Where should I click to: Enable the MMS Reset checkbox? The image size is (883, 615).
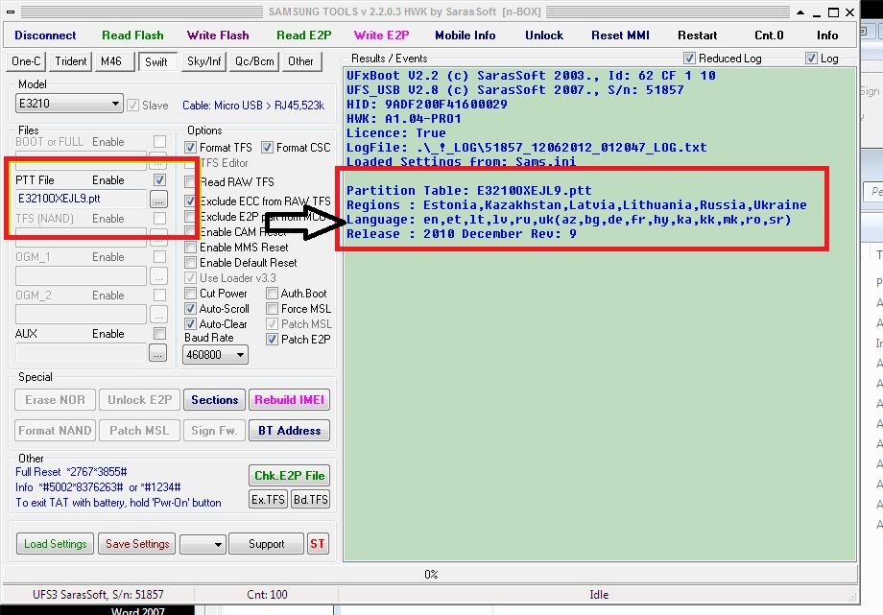(x=190, y=248)
